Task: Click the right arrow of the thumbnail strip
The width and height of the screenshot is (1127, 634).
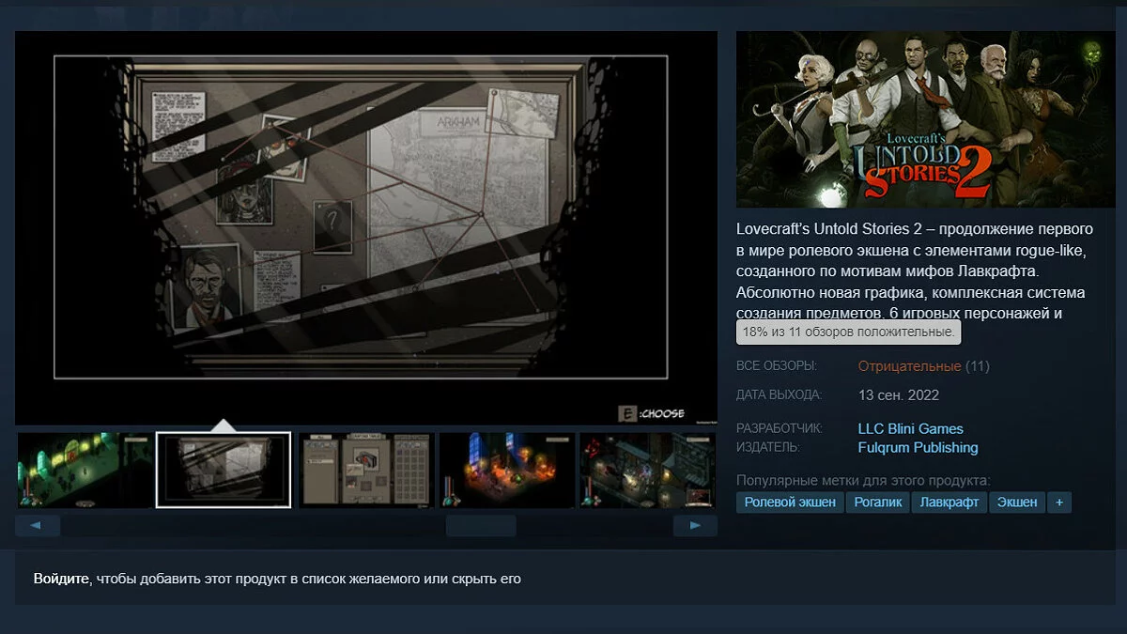Action: point(695,526)
